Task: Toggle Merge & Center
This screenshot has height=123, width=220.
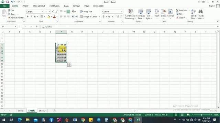Action: pyautogui.click(x=89, y=16)
